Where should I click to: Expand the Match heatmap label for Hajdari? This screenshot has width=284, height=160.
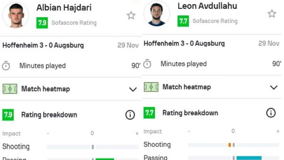(x=45, y=89)
